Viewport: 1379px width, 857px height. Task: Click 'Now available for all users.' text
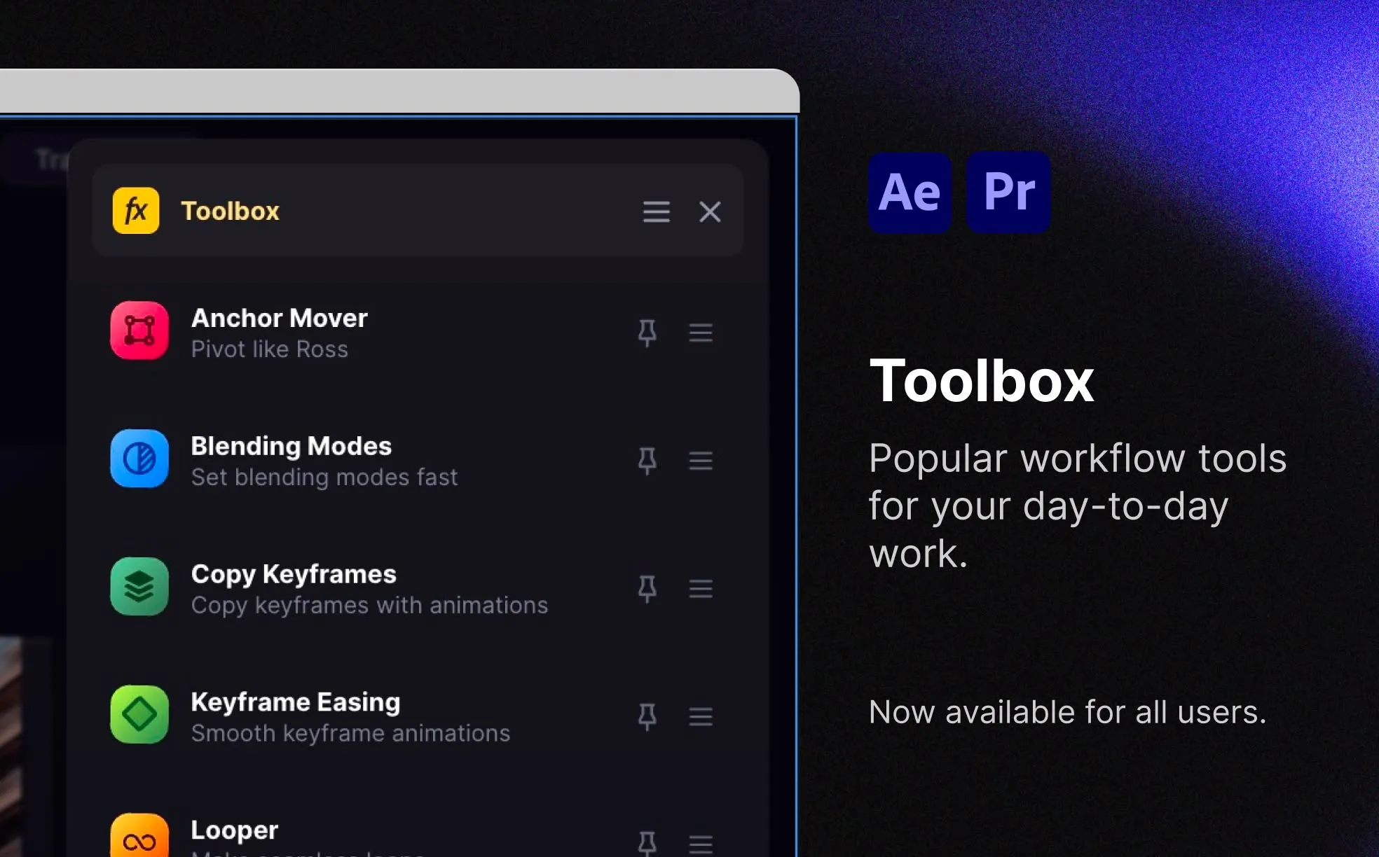coord(1067,712)
